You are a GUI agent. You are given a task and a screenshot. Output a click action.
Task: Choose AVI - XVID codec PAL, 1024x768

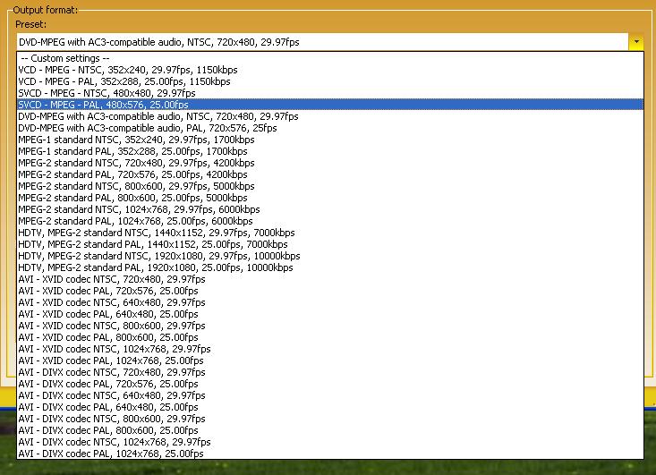(x=330, y=360)
